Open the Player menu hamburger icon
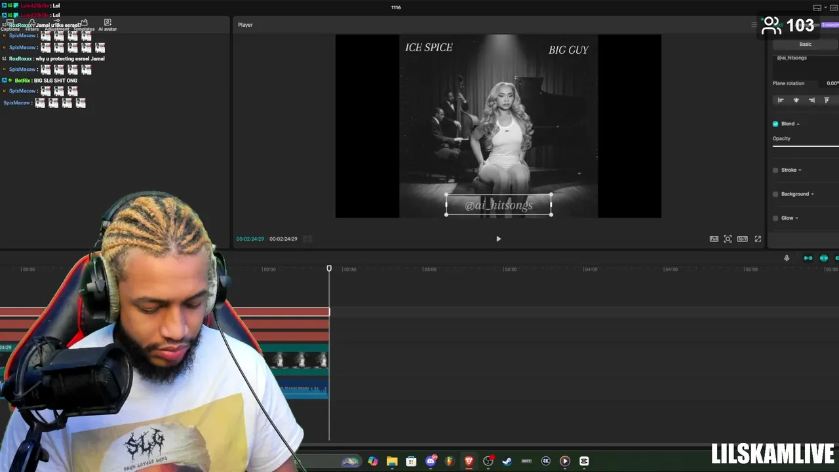This screenshot has width=839, height=472. 754,25
